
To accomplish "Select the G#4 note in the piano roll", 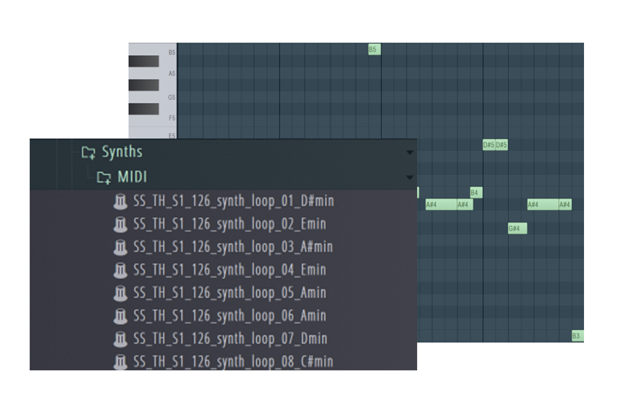I will coord(517,229).
